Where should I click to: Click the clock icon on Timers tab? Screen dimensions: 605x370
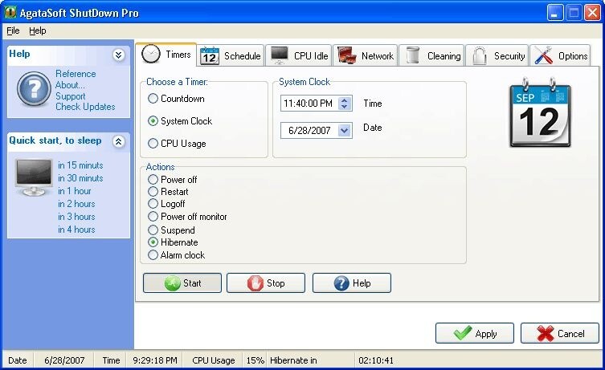150,54
